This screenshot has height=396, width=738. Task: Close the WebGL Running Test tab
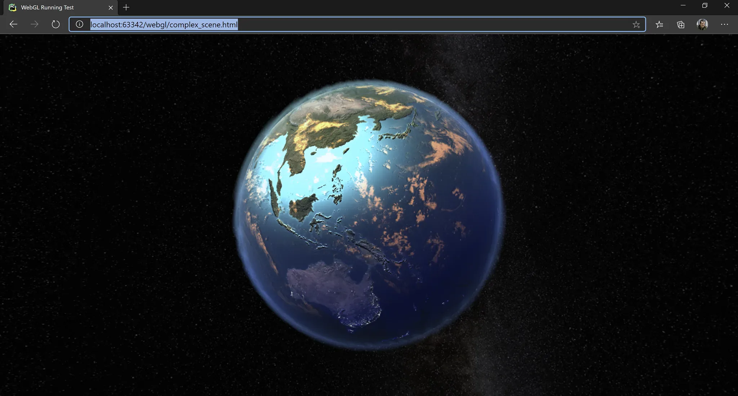(111, 8)
